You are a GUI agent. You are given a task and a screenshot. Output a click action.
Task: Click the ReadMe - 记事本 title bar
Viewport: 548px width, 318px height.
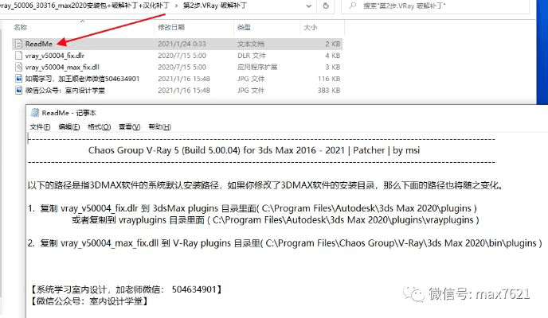click(x=287, y=113)
